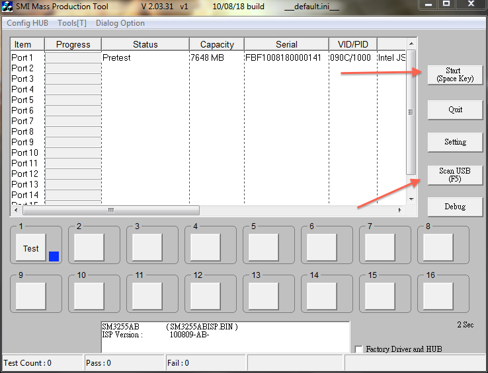Select the port slot 9 box
The height and width of the screenshot is (373, 488).
pyautogui.click(x=31, y=295)
